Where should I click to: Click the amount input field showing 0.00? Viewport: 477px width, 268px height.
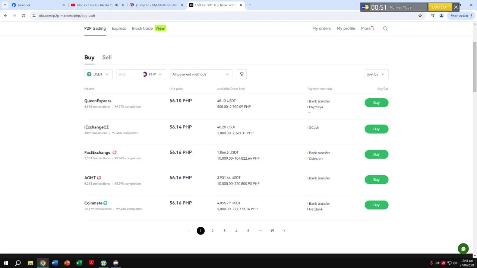(129, 74)
